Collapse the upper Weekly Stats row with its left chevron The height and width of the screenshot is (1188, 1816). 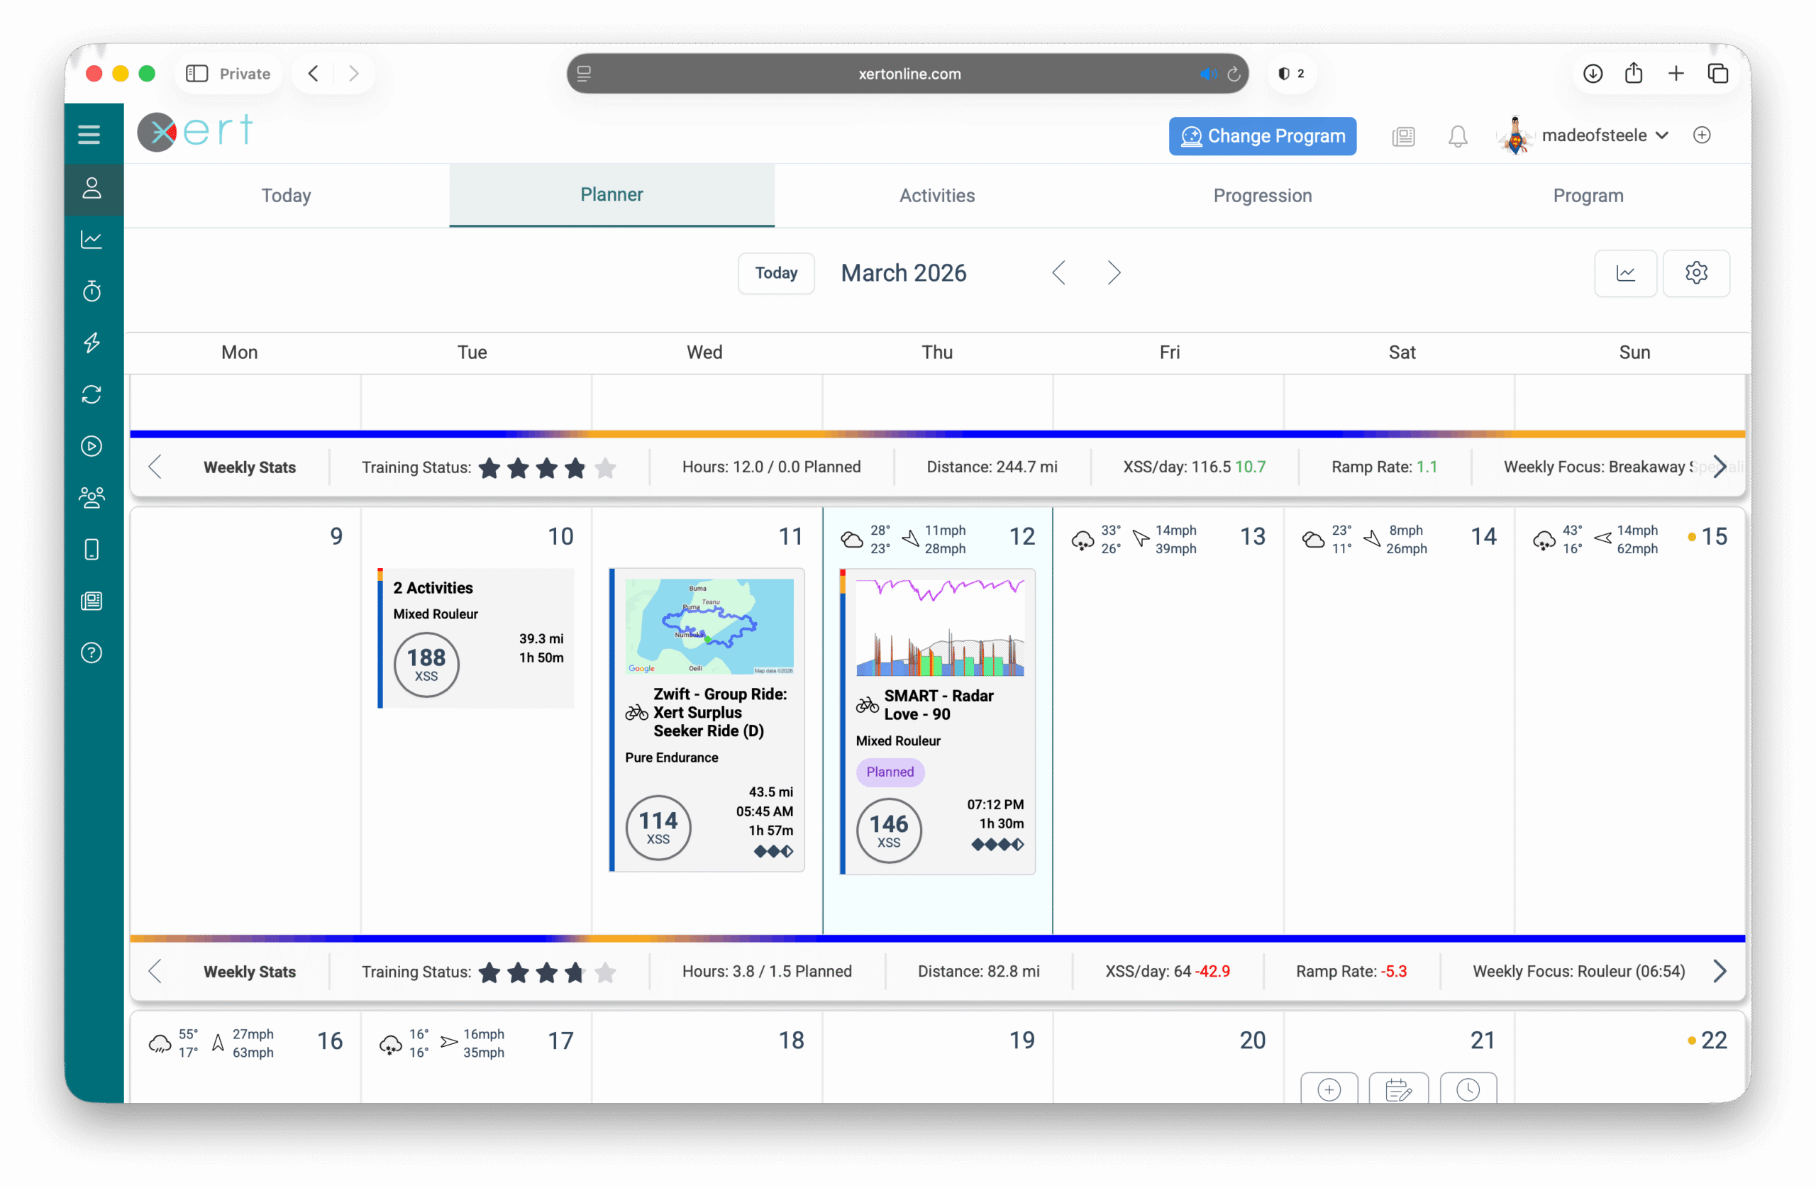pyautogui.click(x=155, y=467)
